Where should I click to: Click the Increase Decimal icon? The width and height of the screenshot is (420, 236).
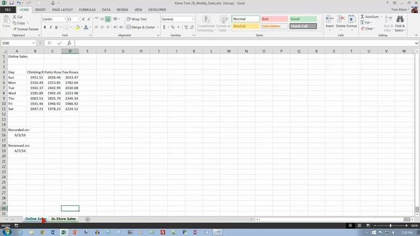pyautogui.click(x=186, y=27)
